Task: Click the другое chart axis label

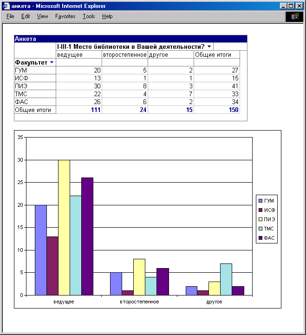Action: click(214, 302)
